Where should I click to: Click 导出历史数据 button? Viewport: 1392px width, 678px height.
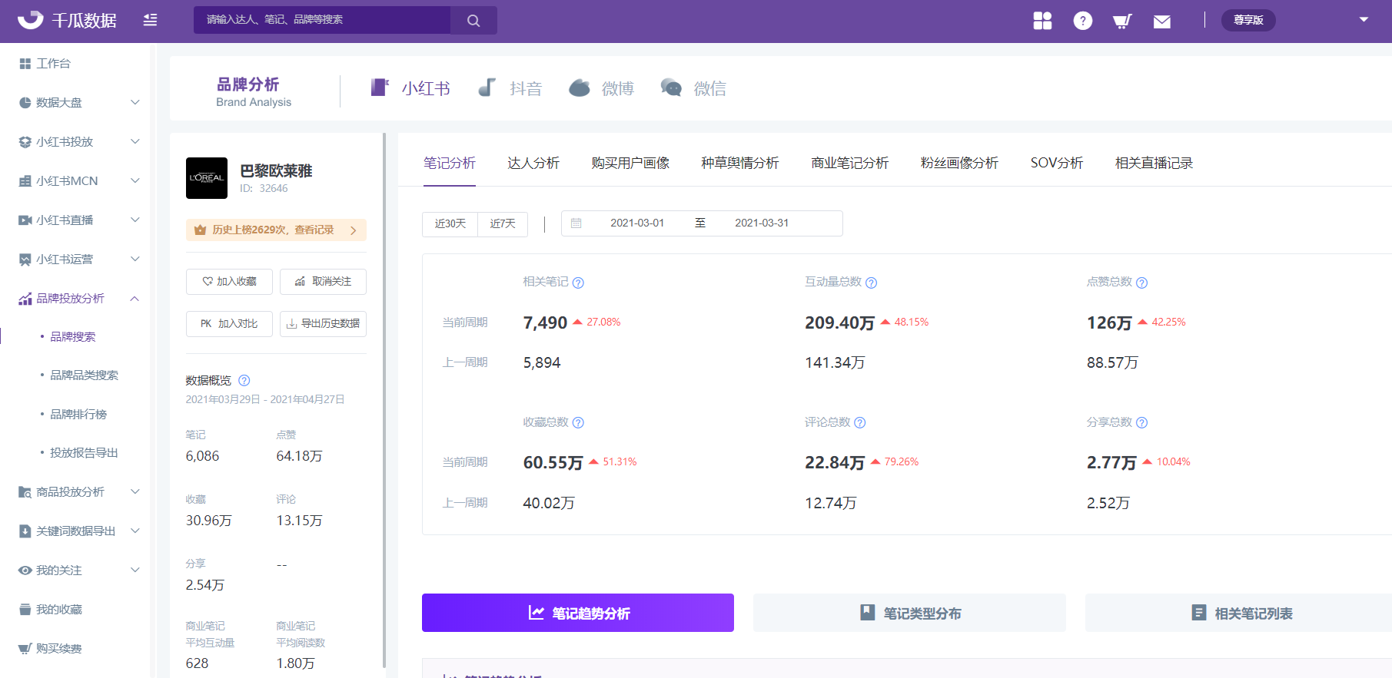click(x=323, y=324)
